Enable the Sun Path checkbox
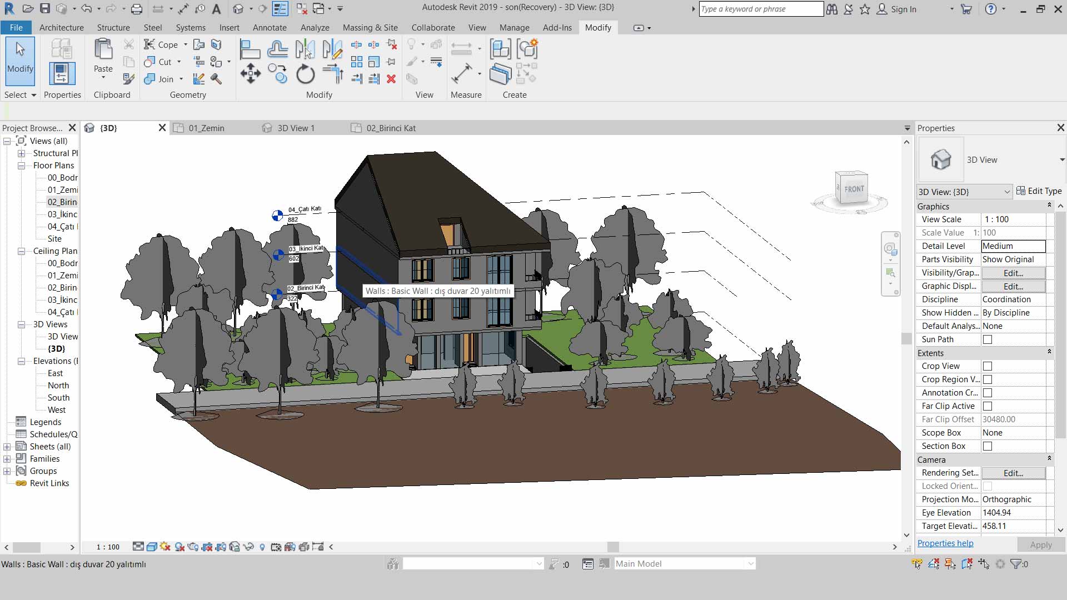This screenshot has height=600, width=1067. click(x=988, y=339)
